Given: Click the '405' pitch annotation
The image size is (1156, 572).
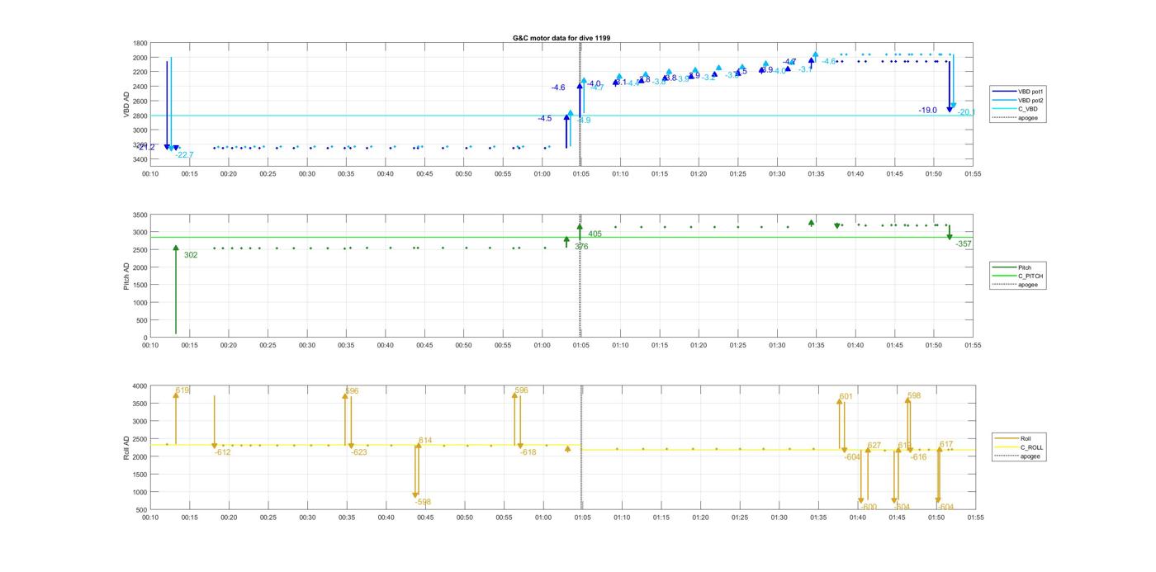Looking at the screenshot, I should tap(595, 234).
